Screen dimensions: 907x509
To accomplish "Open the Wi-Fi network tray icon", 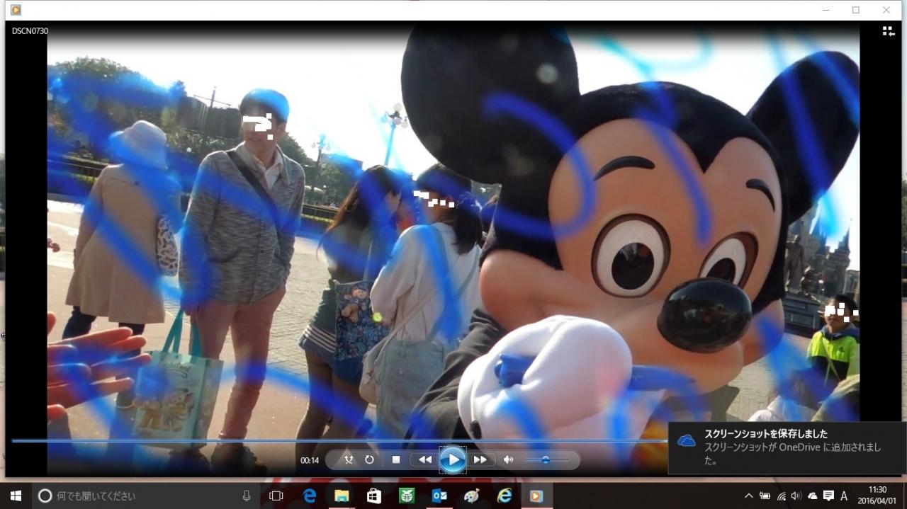I will pos(781,496).
